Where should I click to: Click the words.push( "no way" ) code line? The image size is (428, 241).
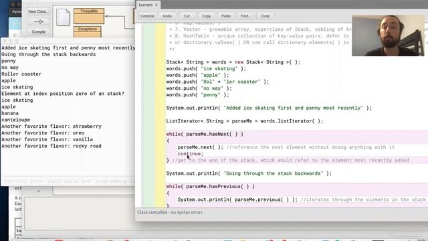(199, 88)
